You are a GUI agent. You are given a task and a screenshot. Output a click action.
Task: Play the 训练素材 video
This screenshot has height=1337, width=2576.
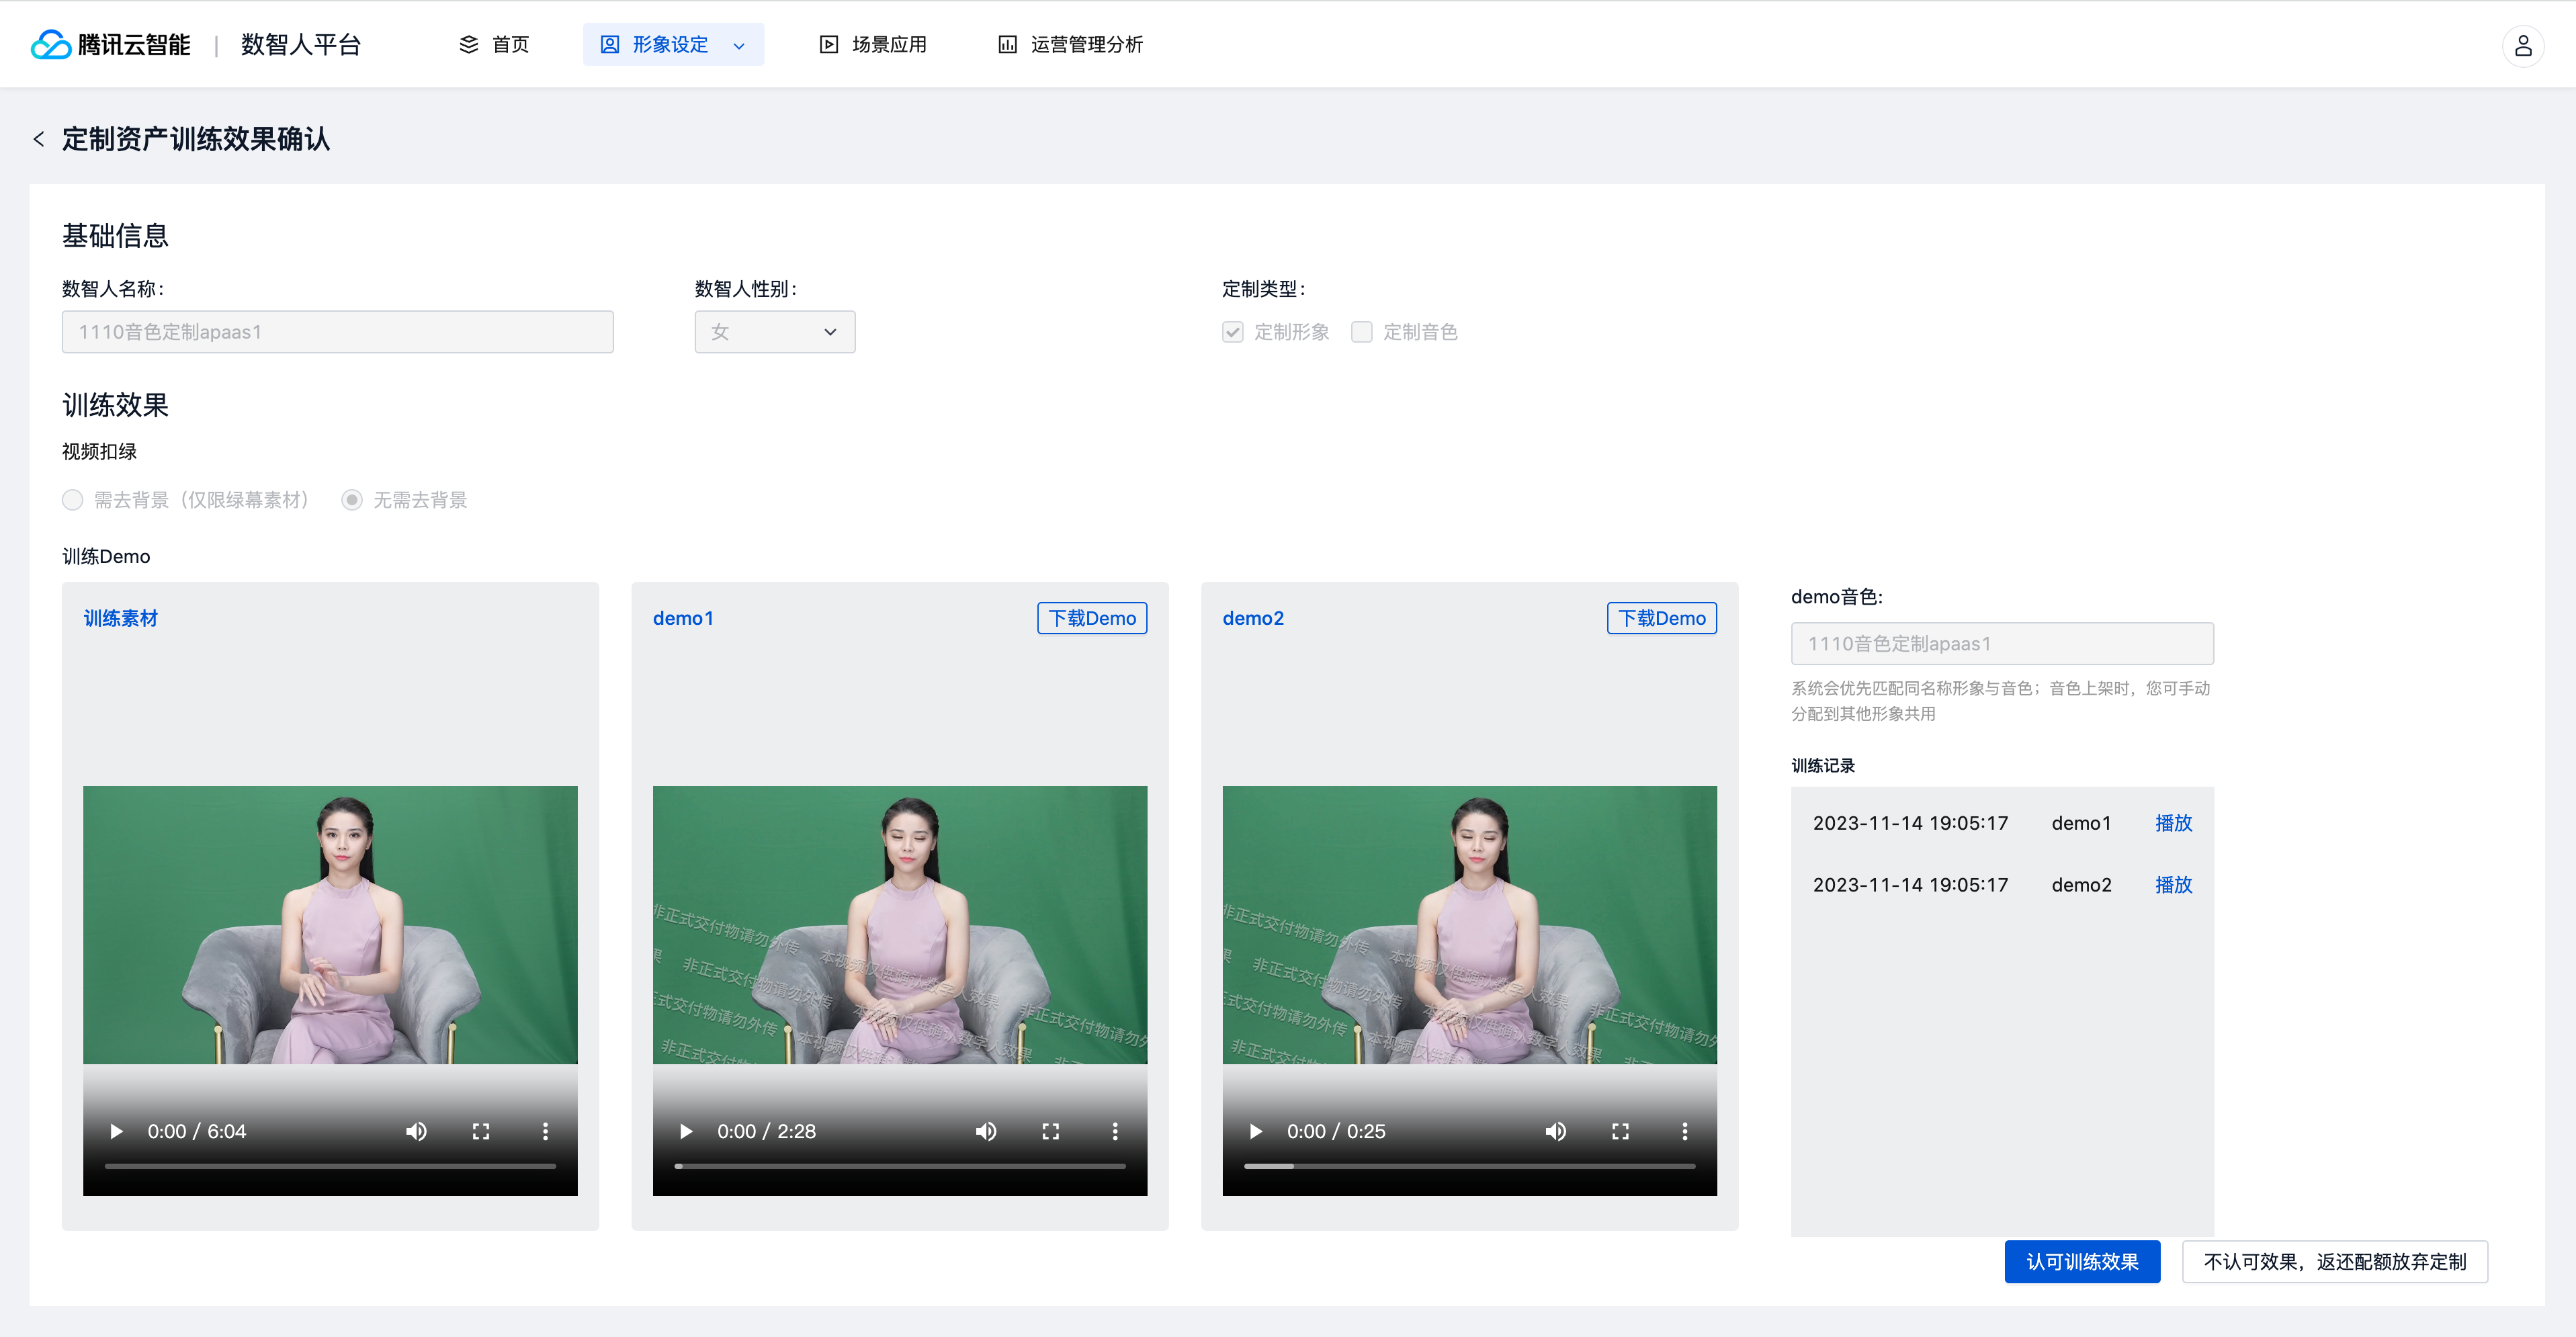(116, 1131)
